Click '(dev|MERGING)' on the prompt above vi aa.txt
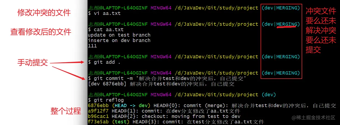 coord(281,8)
